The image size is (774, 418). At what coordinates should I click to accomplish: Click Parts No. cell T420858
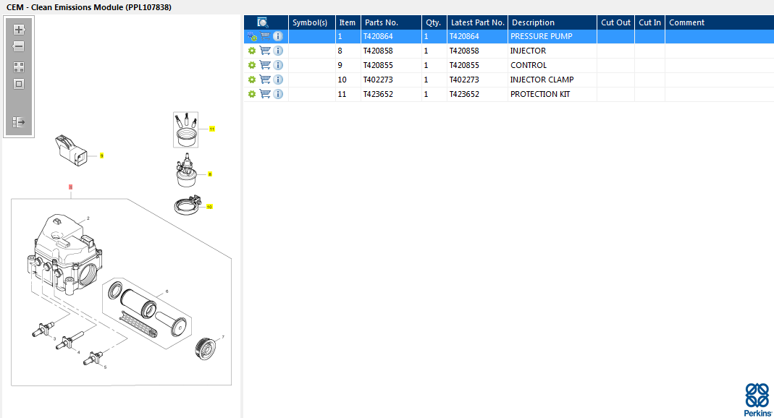[x=391, y=51]
